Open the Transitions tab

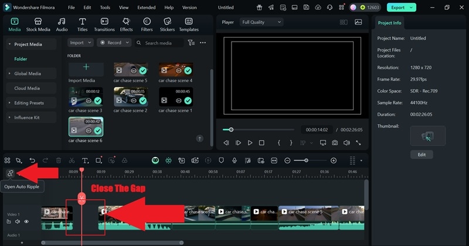tap(104, 25)
